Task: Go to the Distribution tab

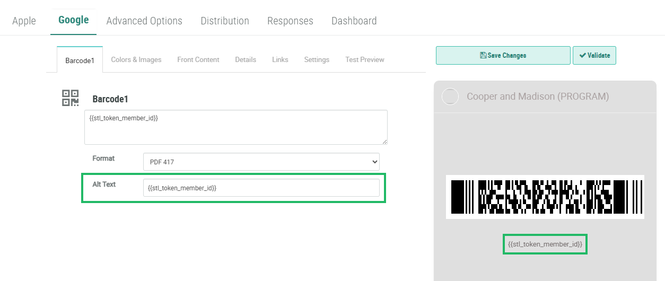Action: tap(225, 21)
